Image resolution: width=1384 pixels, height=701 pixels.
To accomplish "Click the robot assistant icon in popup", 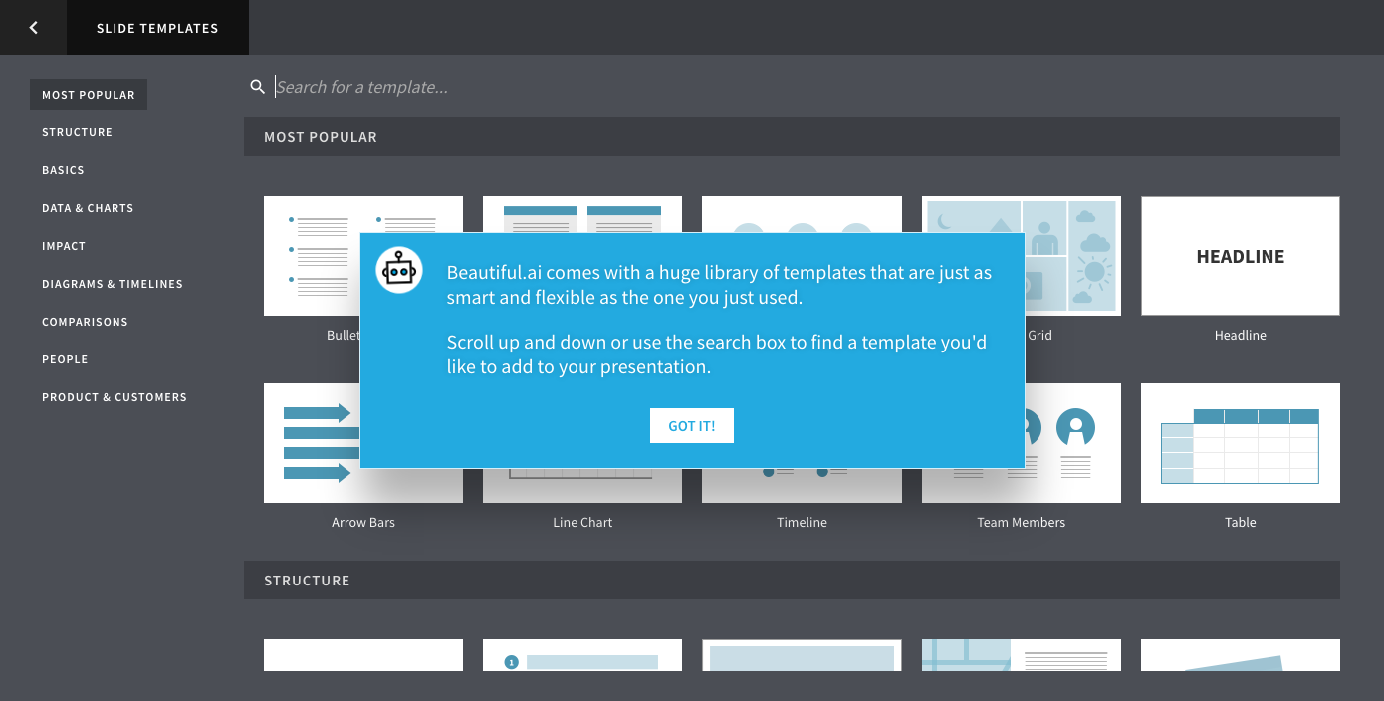I will pos(399,270).
